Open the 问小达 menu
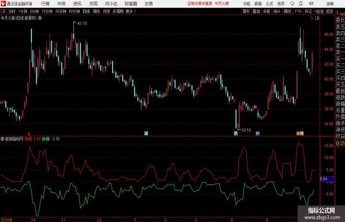Image resolution: width=345 pixels, height=222 pixels. (x=111, y=4)
